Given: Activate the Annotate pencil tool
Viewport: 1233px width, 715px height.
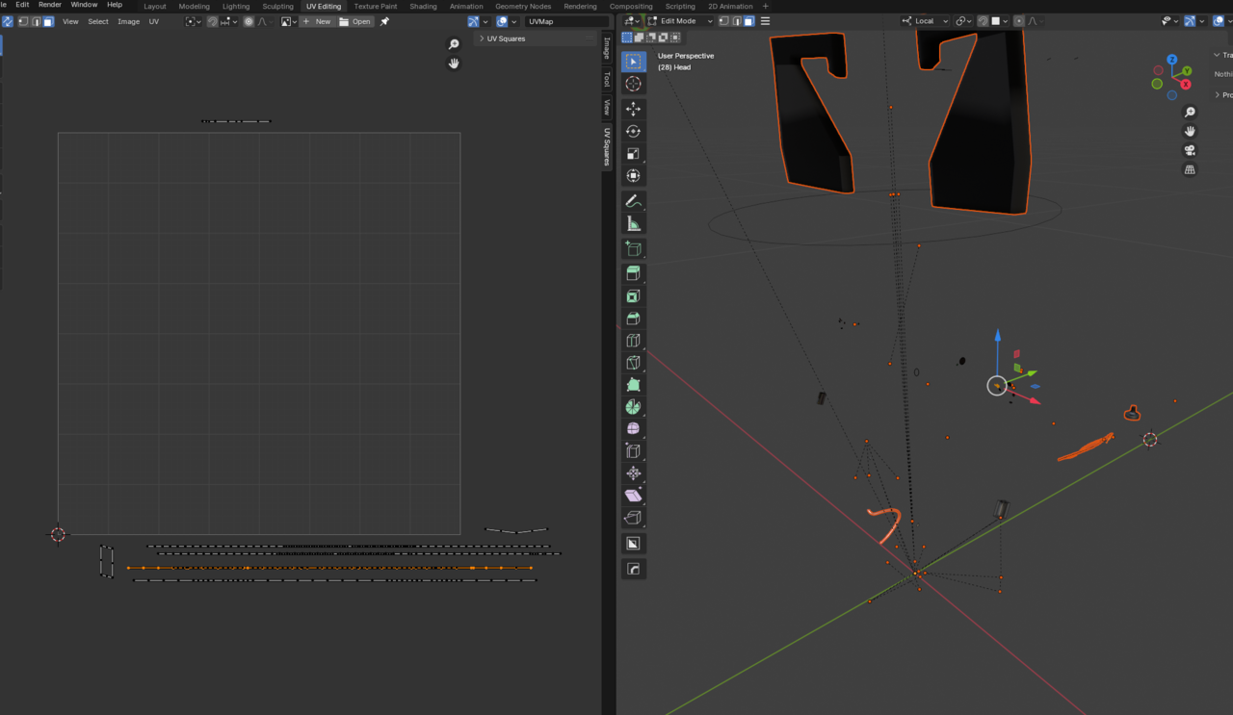Looking at the screenshot, I should pyautogui.click(x=633, y=201).
